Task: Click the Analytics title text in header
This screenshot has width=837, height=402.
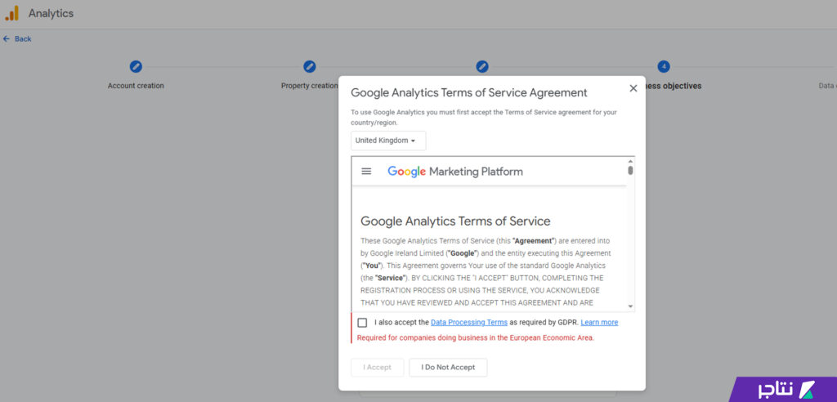Action: (x=51, y=13)
